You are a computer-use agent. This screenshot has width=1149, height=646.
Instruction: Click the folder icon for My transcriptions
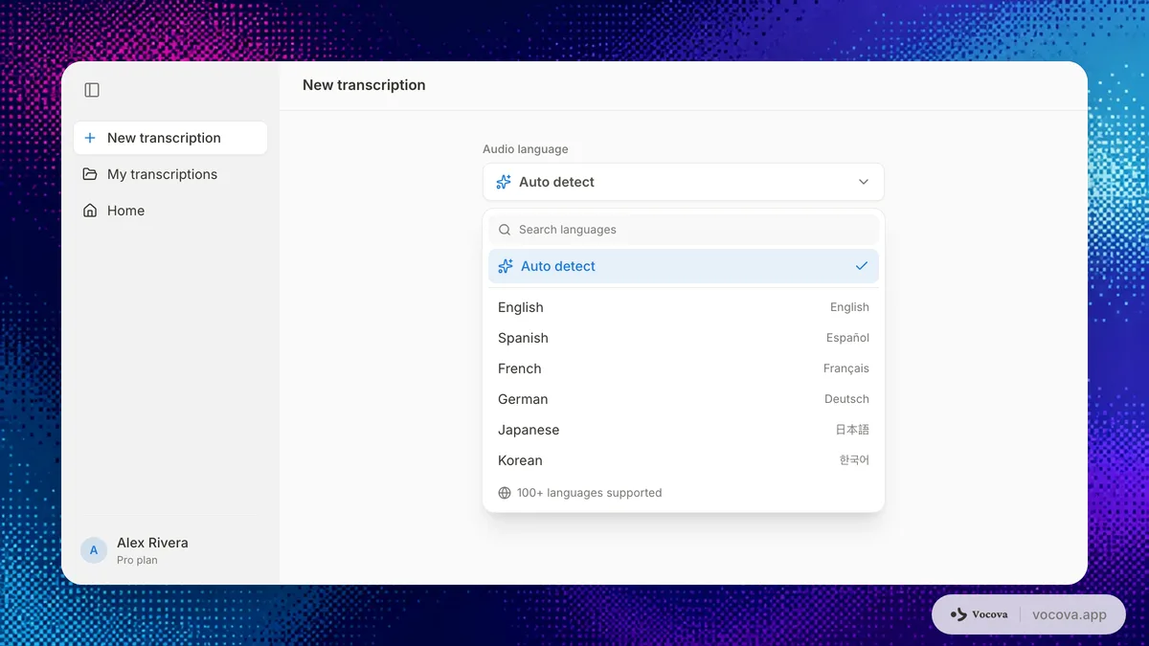[x=90, y=174]
